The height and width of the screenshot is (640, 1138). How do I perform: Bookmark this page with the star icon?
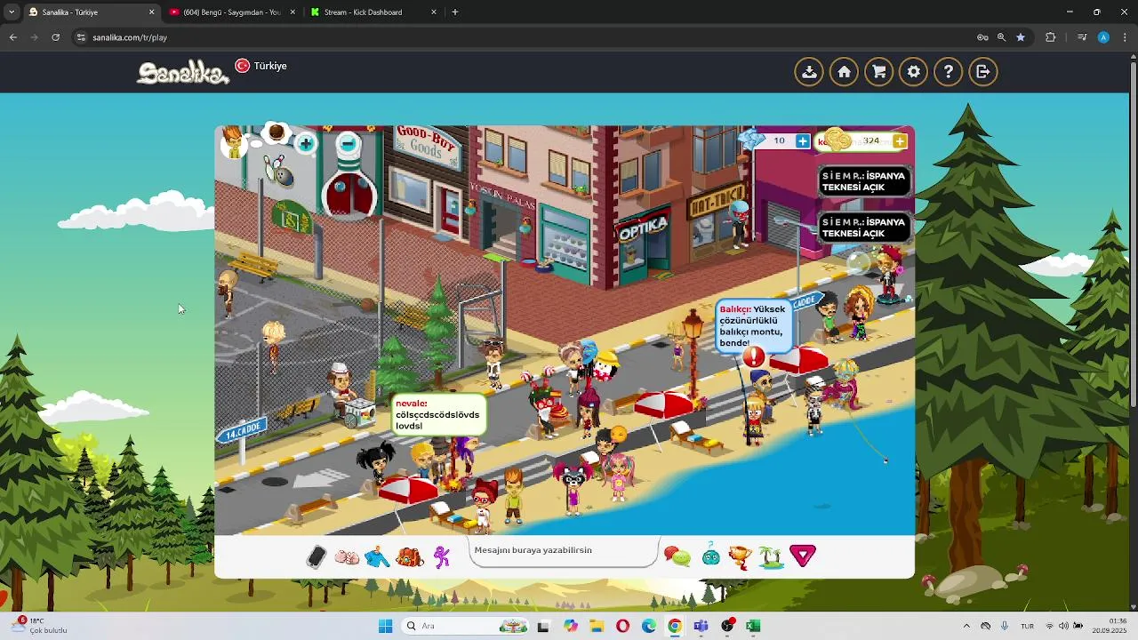[1021, 37]
